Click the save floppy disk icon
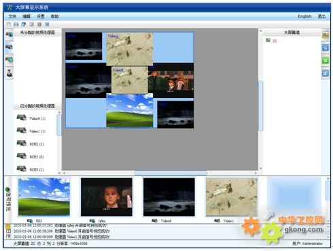Screen dimensions: 333x251 click(x=16, y=24)
